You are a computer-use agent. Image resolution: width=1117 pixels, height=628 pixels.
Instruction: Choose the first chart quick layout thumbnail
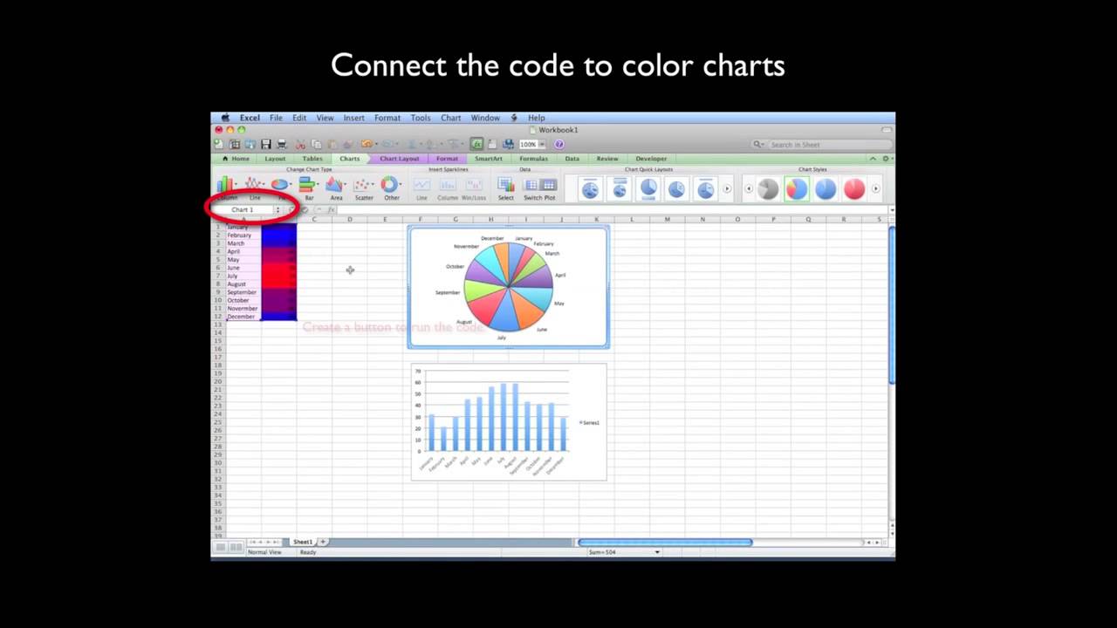click(591, 188)
